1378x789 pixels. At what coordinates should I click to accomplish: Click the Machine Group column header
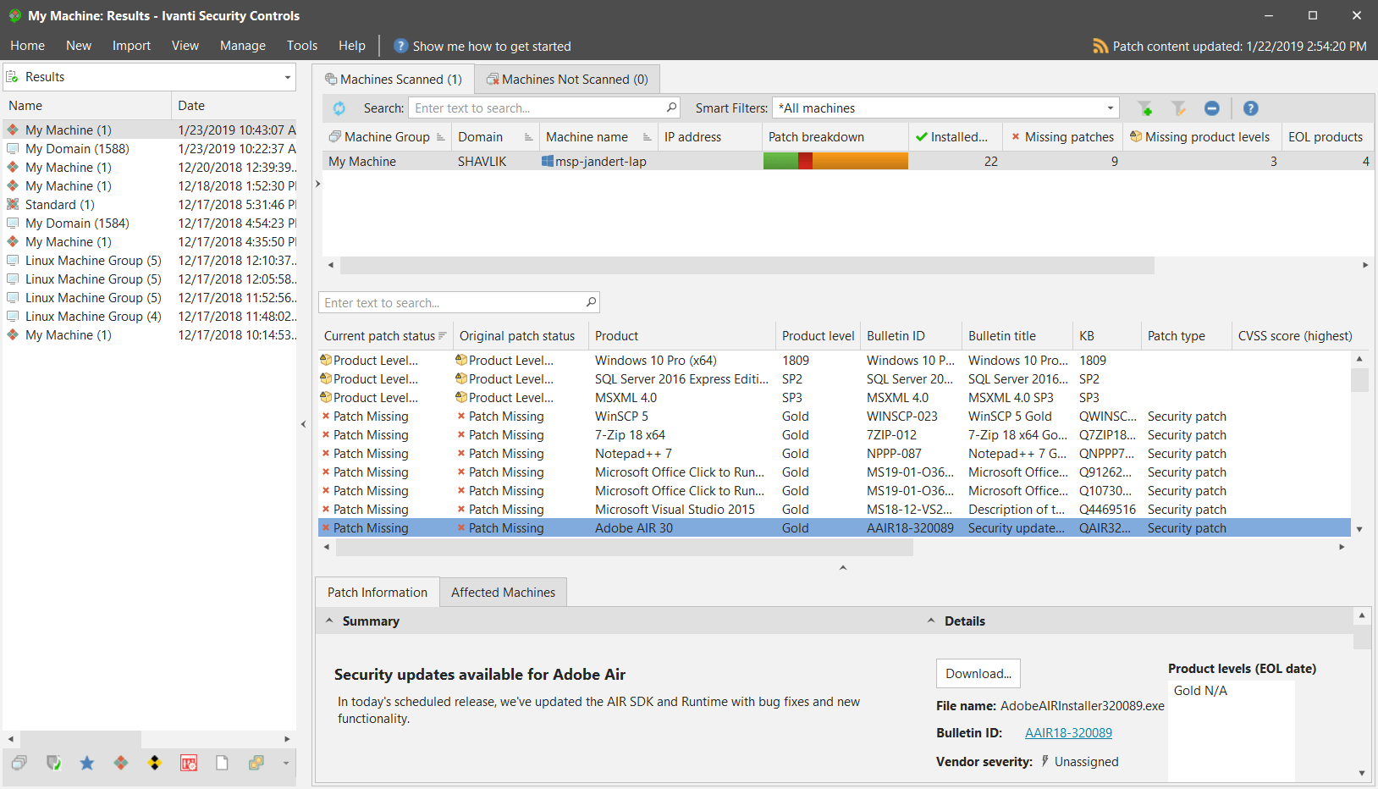pyautogui.click(x=387, y=137)
